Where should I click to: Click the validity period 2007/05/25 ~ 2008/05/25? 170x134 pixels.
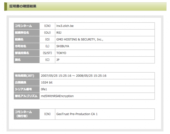[x=73, y=76]
